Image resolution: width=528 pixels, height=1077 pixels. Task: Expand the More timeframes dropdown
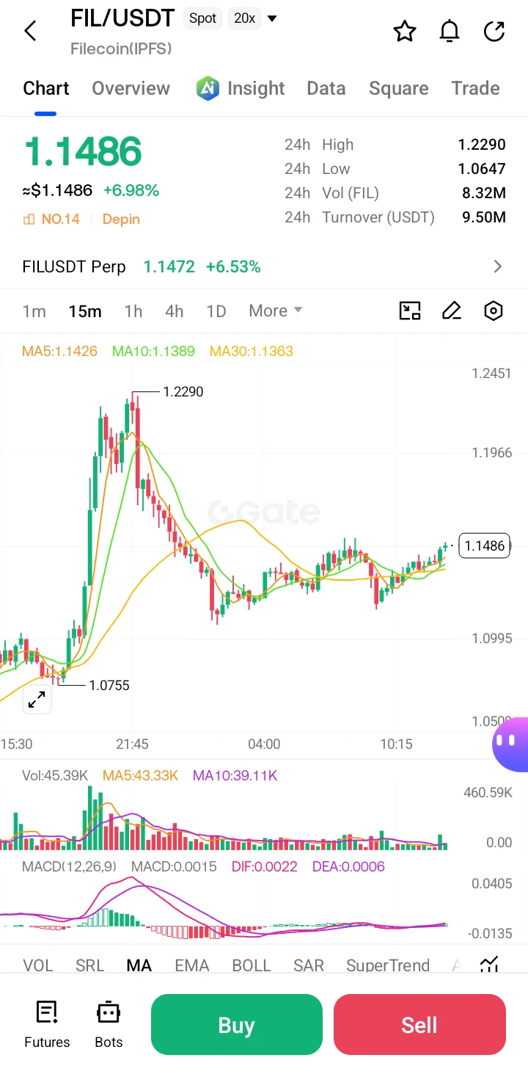tap(276, 311)
